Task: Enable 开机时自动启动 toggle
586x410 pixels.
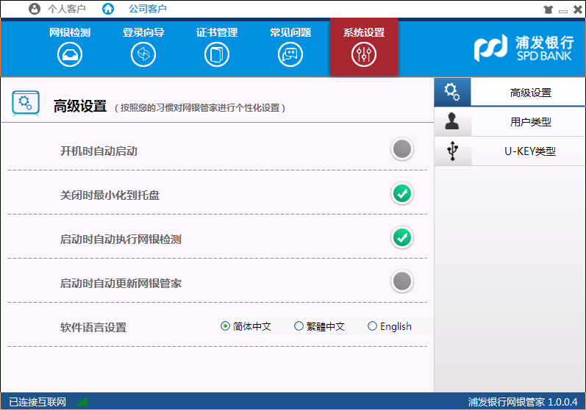Action: (401, 150)
